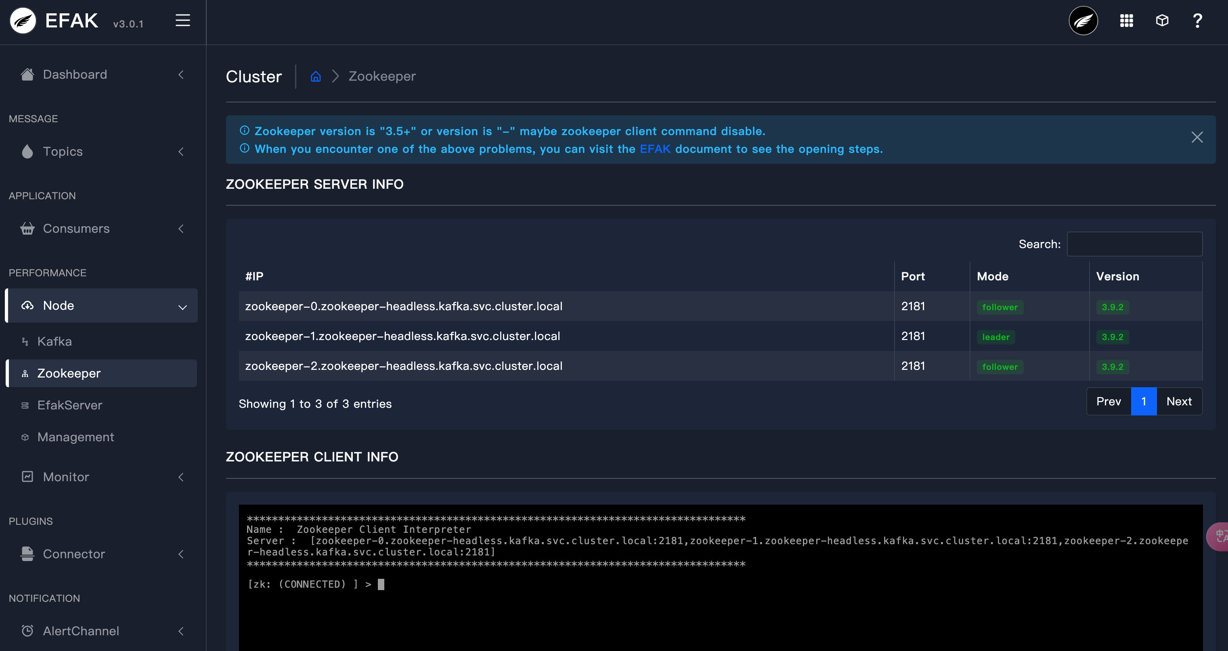Sort the table by the #IP column
1228x651 pixels.
(566, 276)
